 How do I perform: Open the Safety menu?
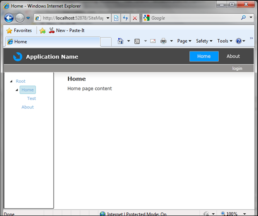coord(204,41)
